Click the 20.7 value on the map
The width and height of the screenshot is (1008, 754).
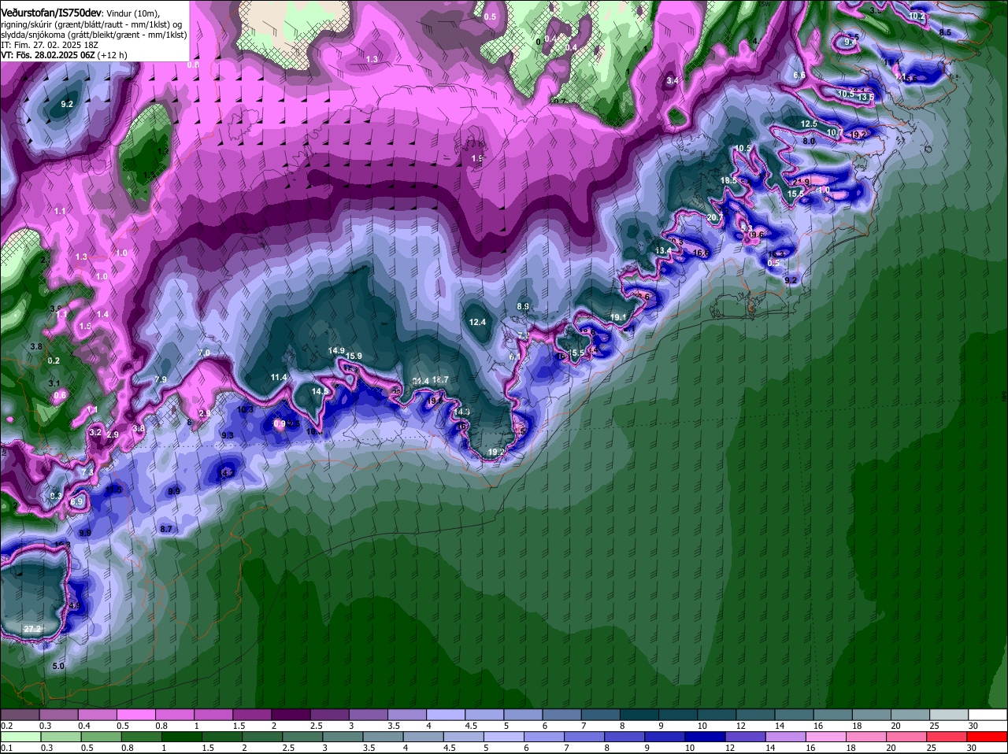[x=715, y=217]
